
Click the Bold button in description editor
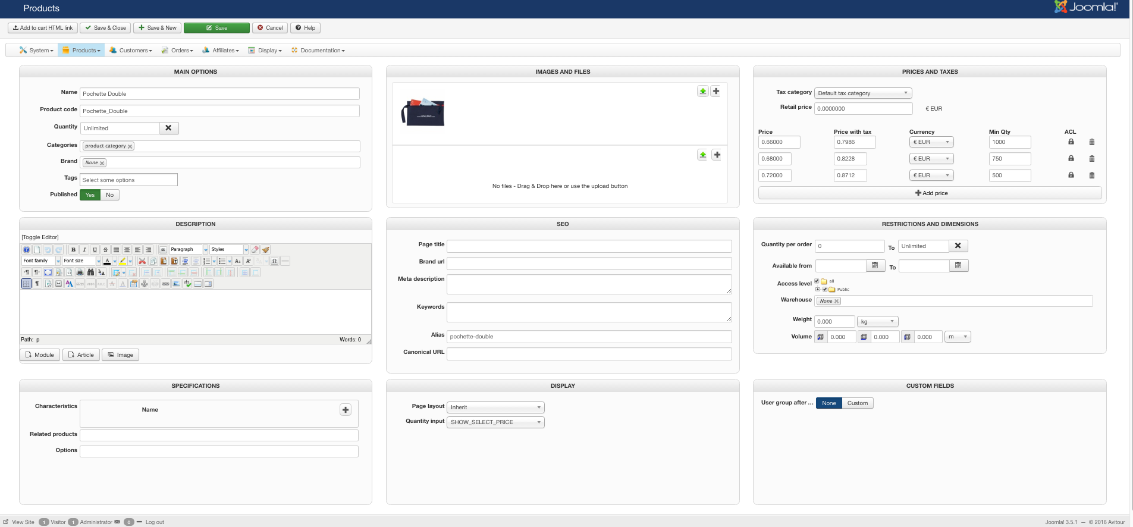point(74,250)
